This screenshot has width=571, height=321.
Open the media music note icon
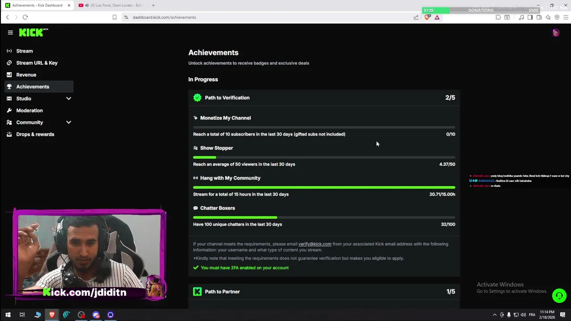coord(521,17)
